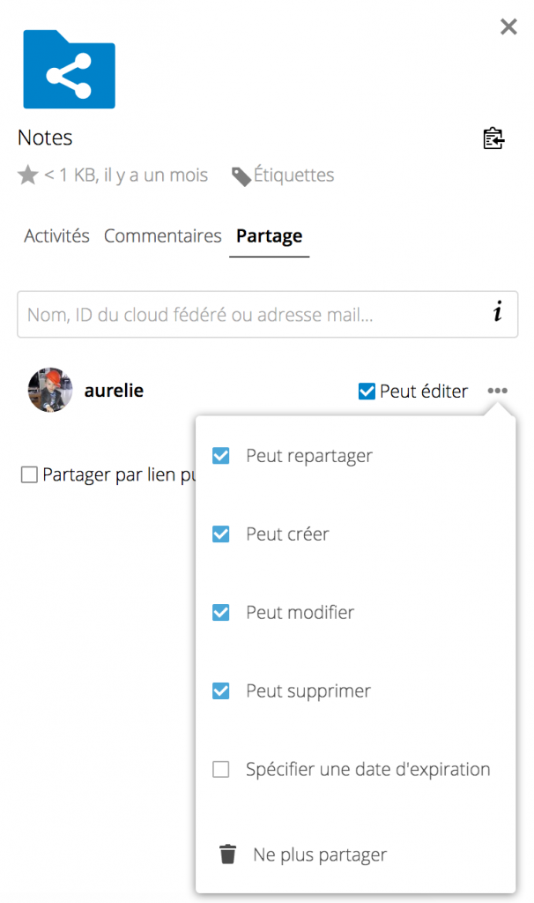Open the three-dot share options menu
534x903 pixels.
(x=498, y=391)
